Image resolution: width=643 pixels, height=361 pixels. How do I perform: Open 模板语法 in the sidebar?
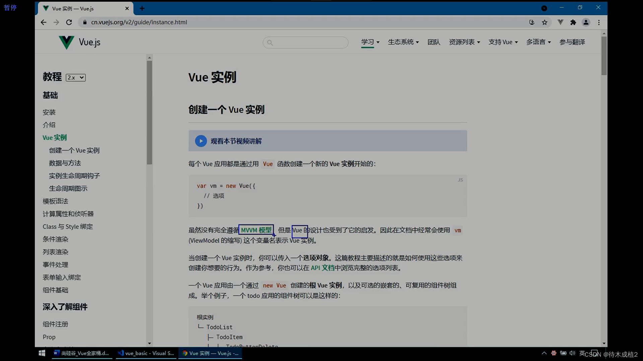[55, 201]
